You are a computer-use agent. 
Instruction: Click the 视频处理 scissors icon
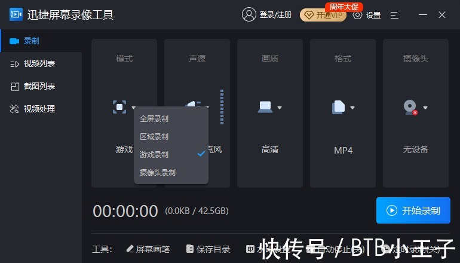(14, 109)
